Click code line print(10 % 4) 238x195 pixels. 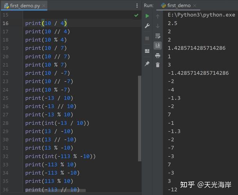[x=46, y=40]
